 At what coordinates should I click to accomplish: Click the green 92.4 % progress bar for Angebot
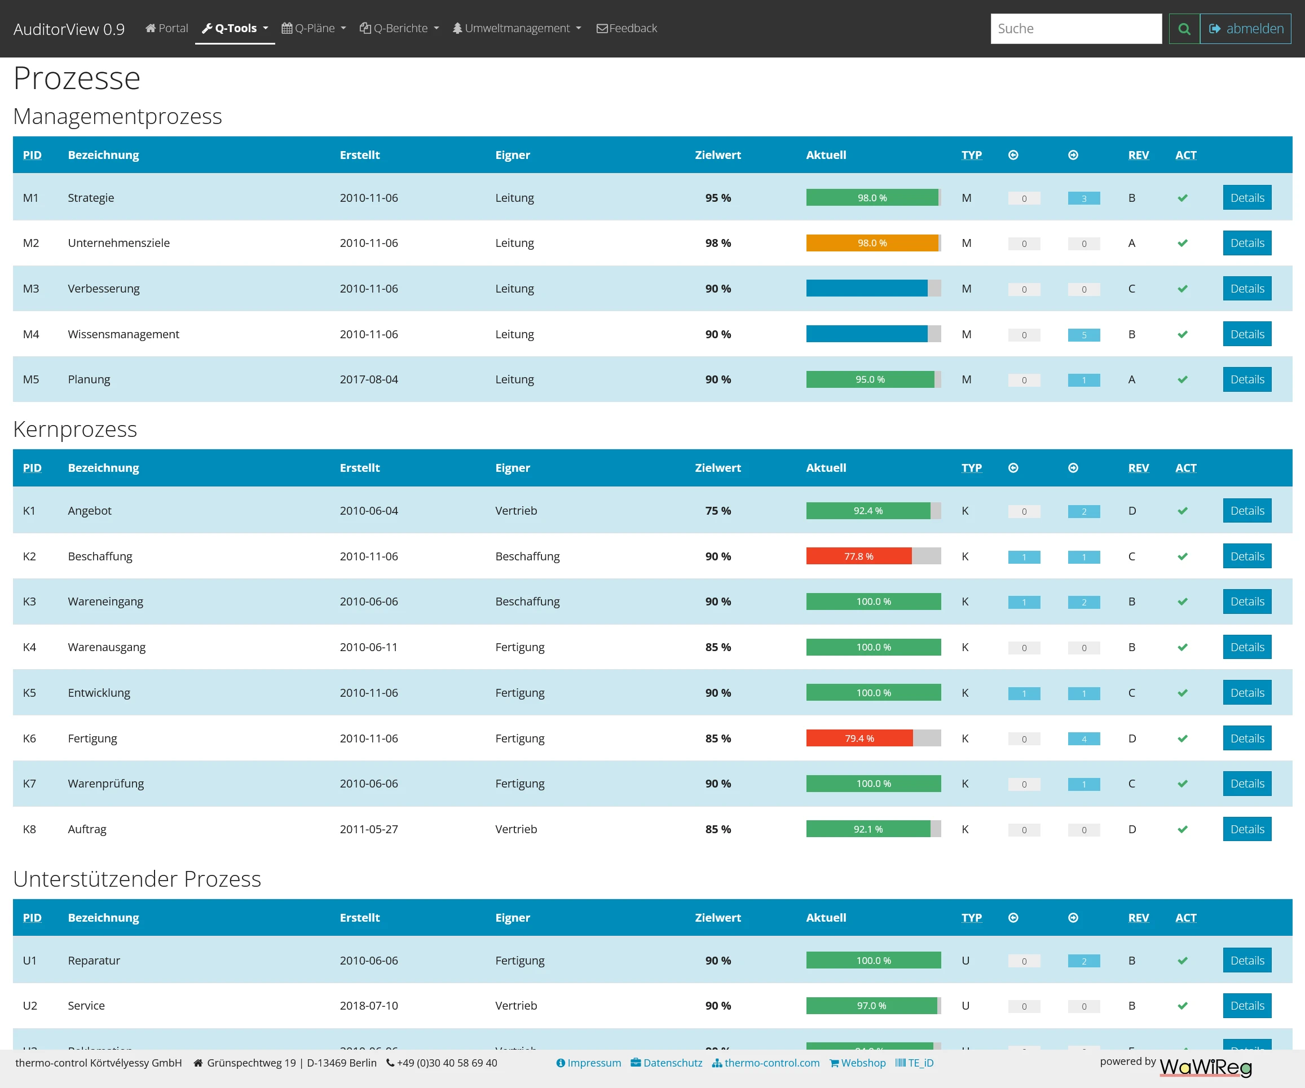tap(868, 511)
